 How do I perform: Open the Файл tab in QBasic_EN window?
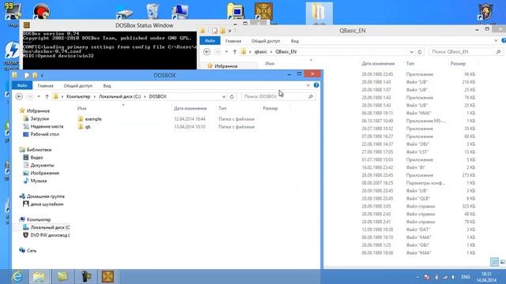tap(210, 41)
